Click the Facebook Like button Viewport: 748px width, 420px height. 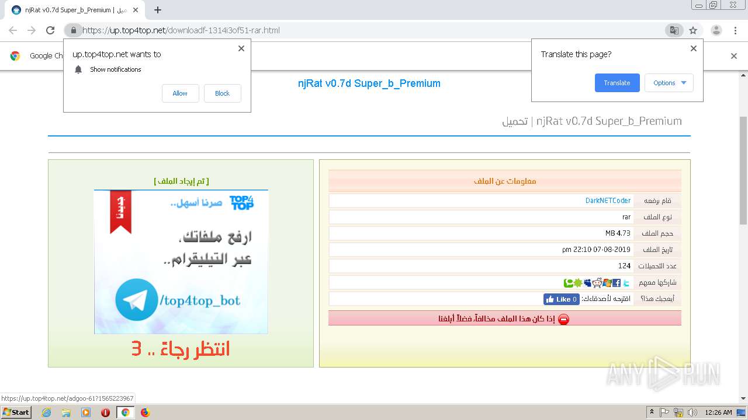pos(562,299)
